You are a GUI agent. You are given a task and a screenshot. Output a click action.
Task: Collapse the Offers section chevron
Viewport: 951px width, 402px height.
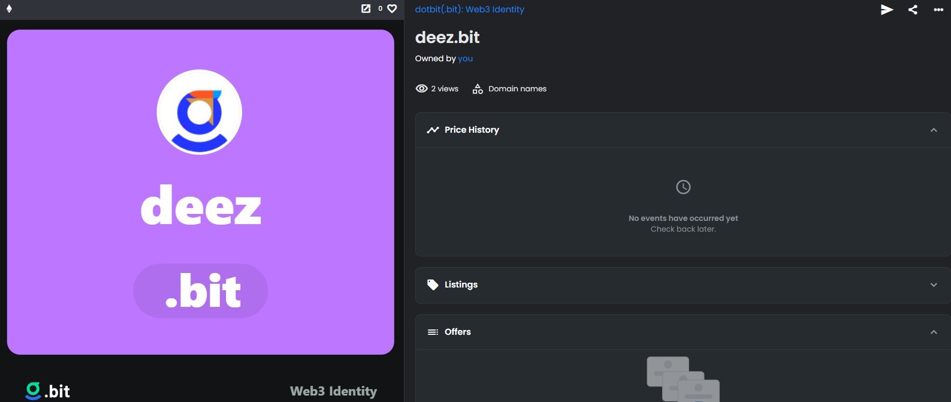point(934,332)
